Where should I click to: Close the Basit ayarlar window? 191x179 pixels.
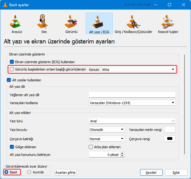point(183,5)
